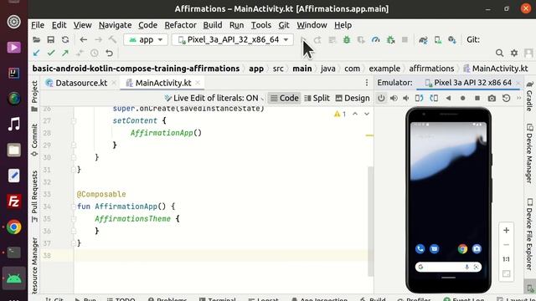The image size is (536, 301).
Task: Open the Navigate menu
Action: point(115,25)
